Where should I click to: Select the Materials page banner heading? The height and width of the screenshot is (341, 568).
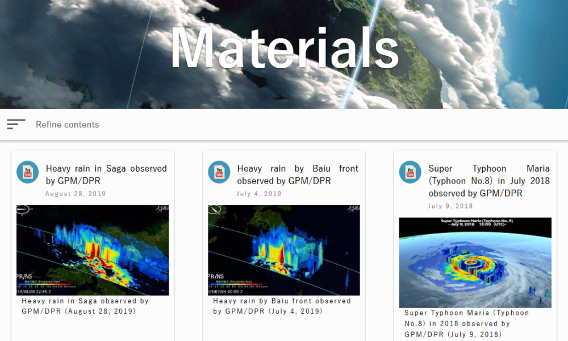284,50
